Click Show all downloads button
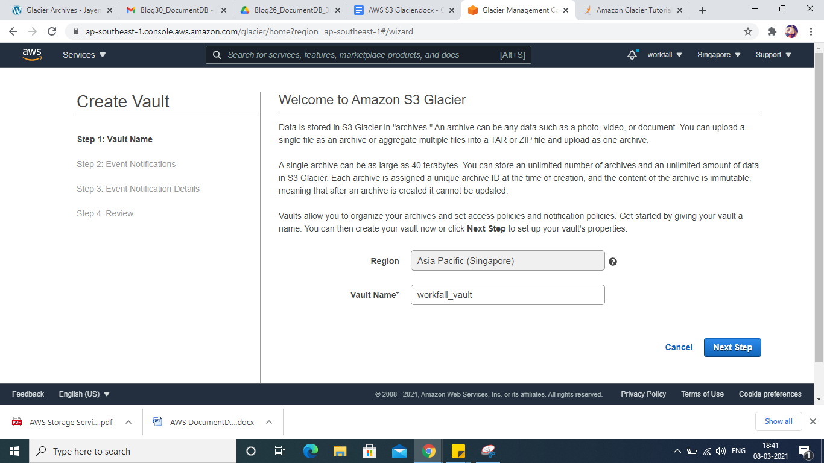The height and width of the screenshot is (463, 824). click(x=778, y=421)
